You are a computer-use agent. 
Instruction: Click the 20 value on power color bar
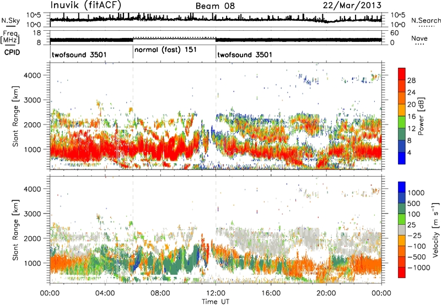click(411, 105)
